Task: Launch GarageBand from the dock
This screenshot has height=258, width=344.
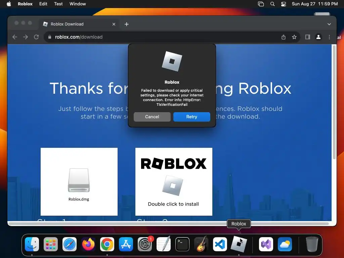Action: tap(201, 244)
